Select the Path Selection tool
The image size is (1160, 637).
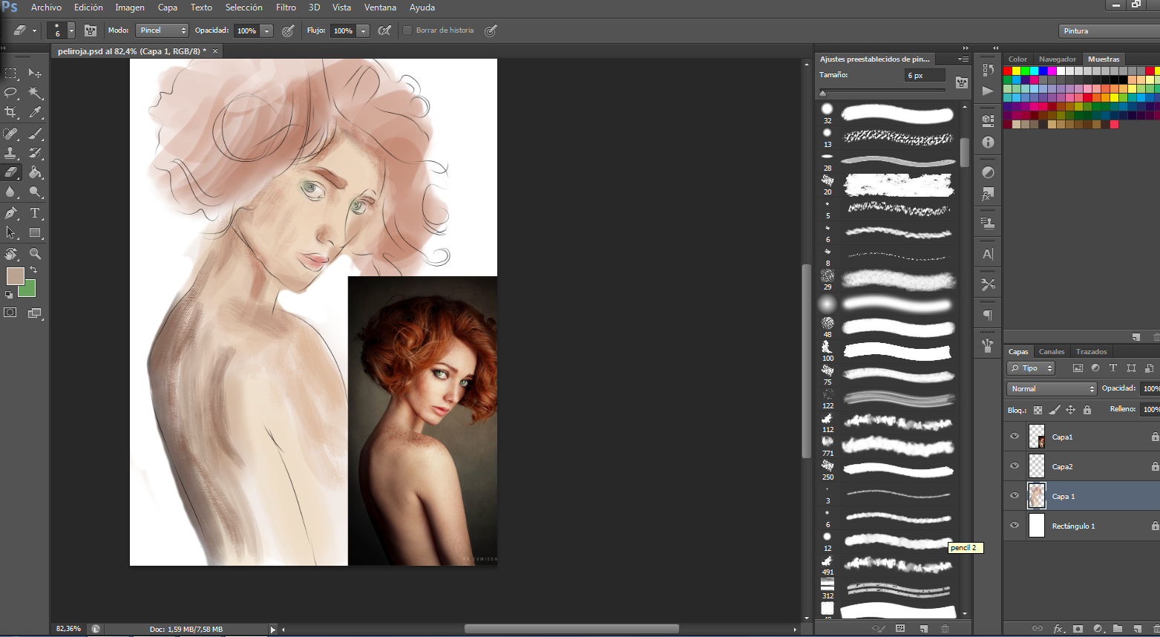tap(10, 232)
